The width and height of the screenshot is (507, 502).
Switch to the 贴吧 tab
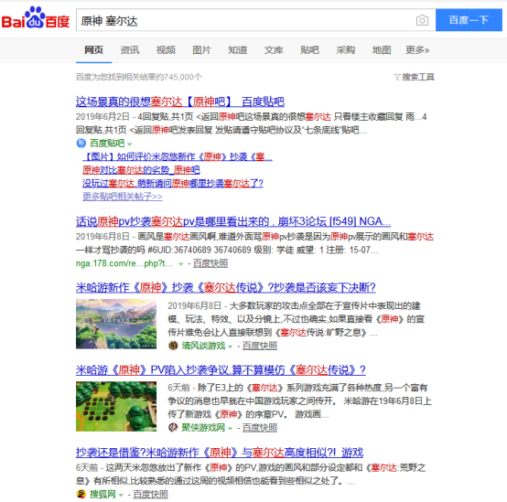(x=309, y=50)
